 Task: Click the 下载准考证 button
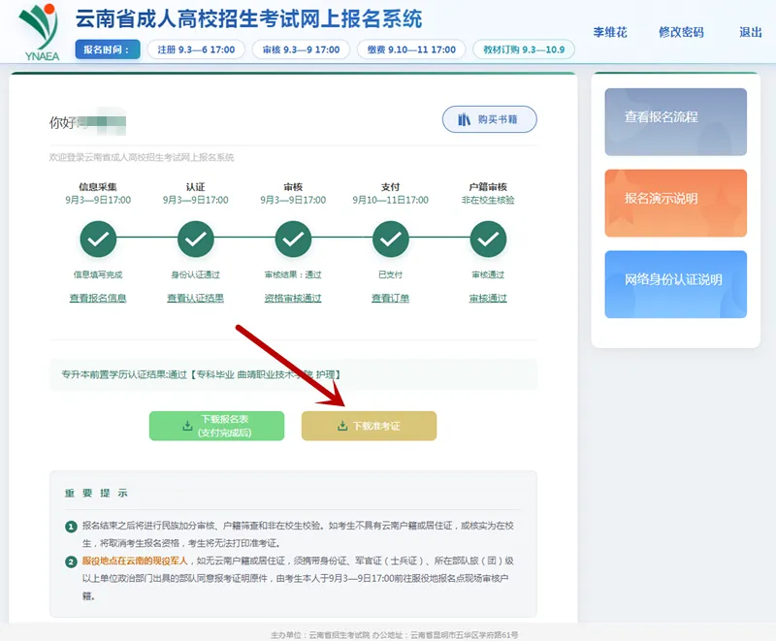tap(370, 426)
